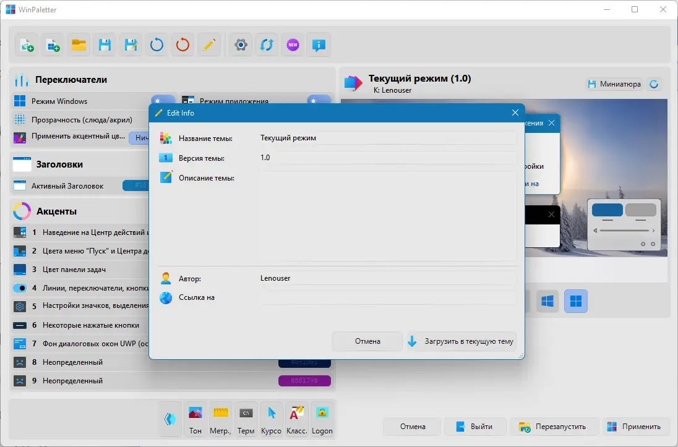Click Отмена in the Edit Info dialog
The height and width of the screenshot is (447, 678).
click(x=367, y=341)
